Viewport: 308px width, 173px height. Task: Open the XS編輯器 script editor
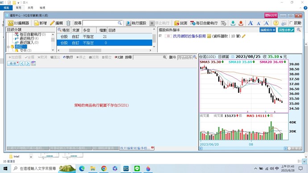pyautogui.click(x=18, y=23)
